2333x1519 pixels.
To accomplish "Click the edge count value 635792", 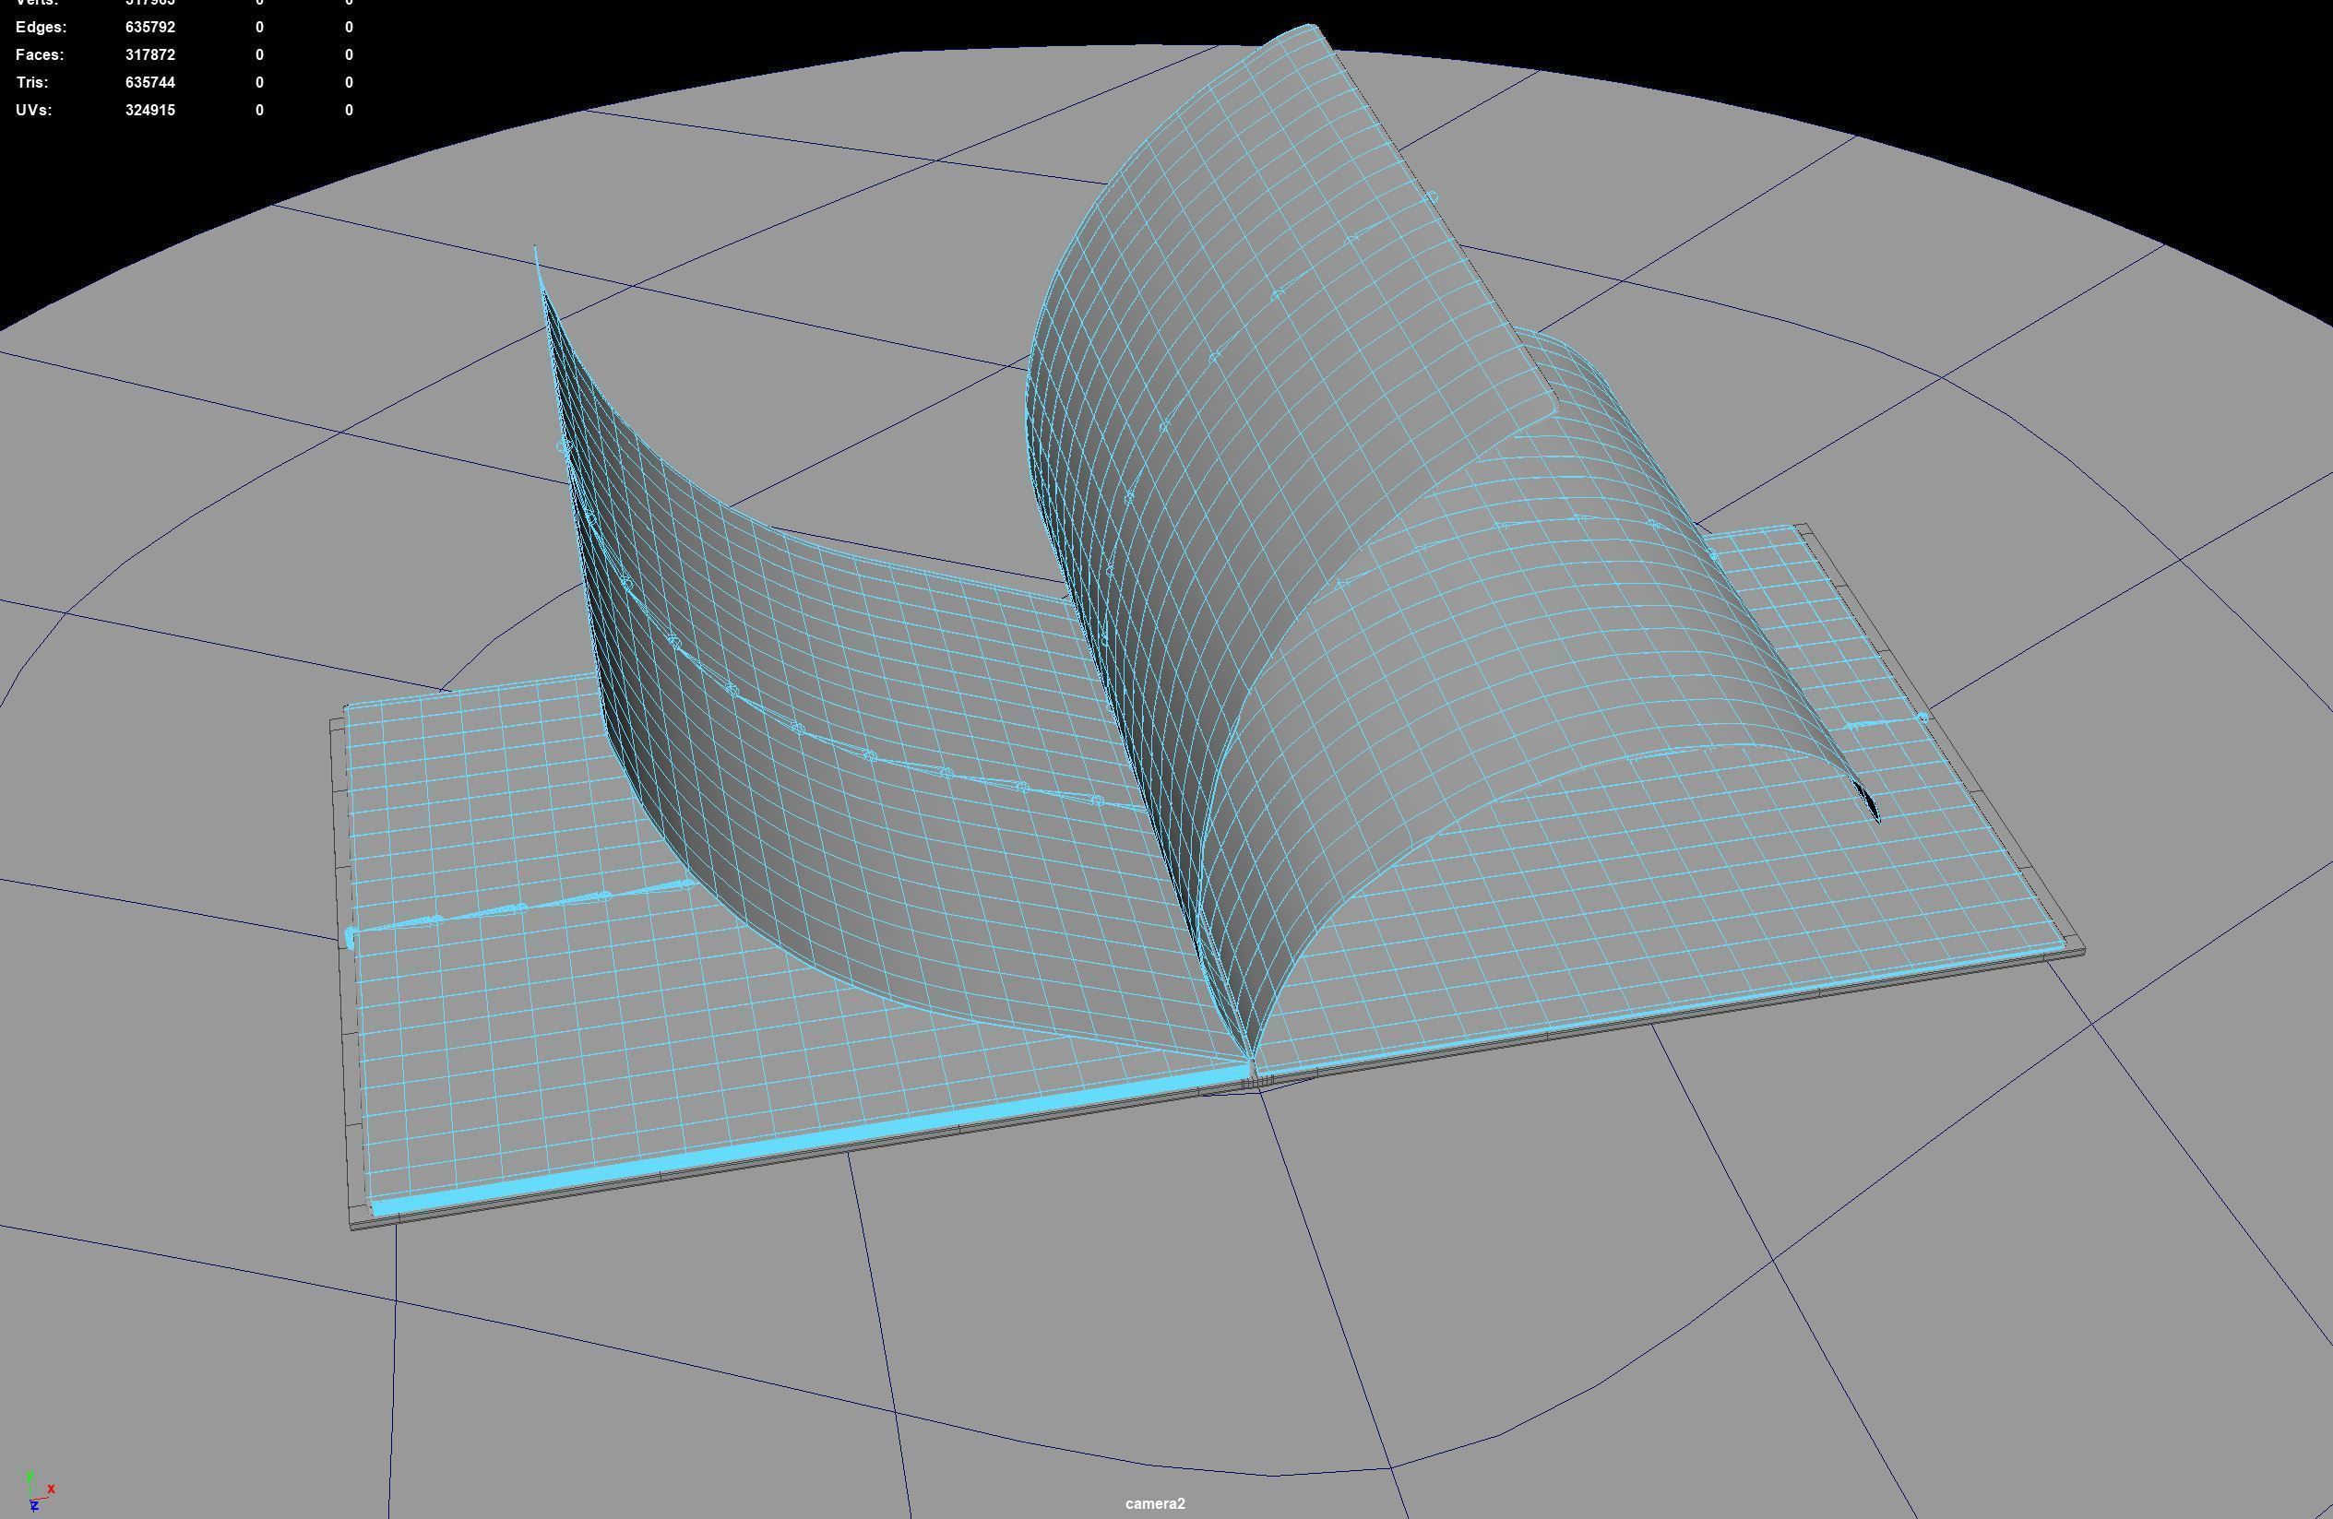I will (x=150, y=28).
